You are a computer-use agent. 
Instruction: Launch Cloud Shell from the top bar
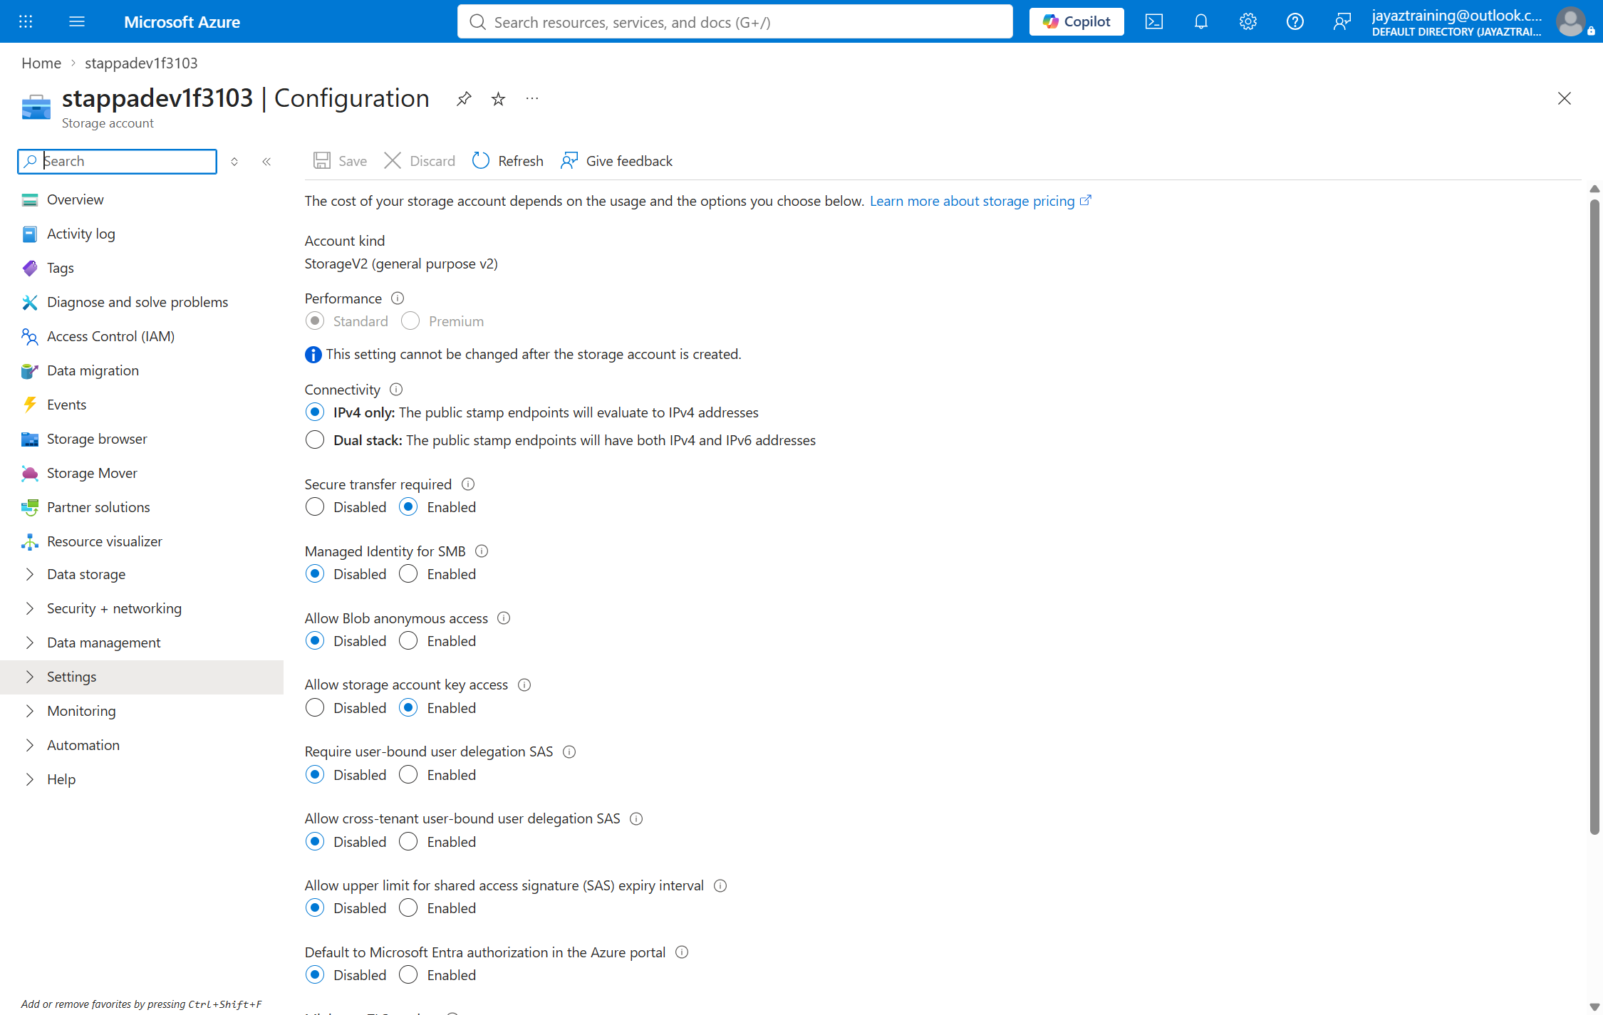point(1154,21)
